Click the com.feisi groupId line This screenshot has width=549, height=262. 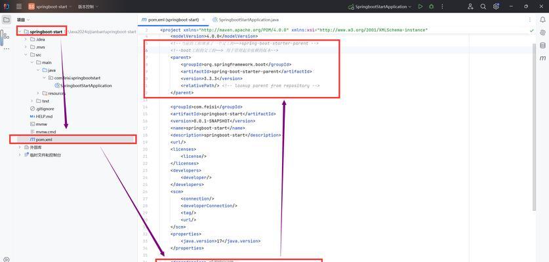206,107
